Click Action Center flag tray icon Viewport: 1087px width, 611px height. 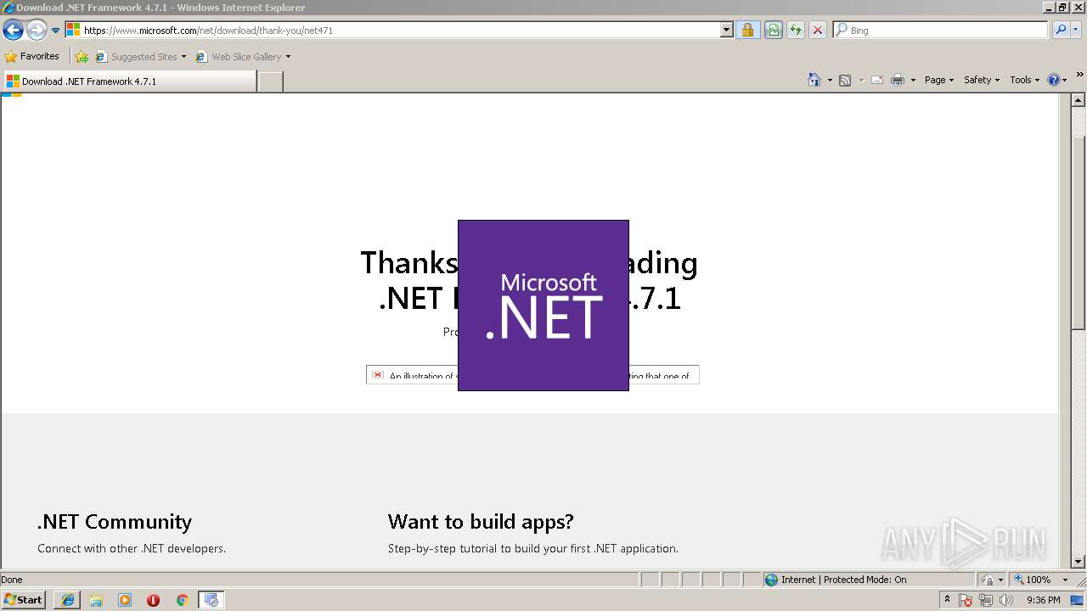click(x=966, y=600)
